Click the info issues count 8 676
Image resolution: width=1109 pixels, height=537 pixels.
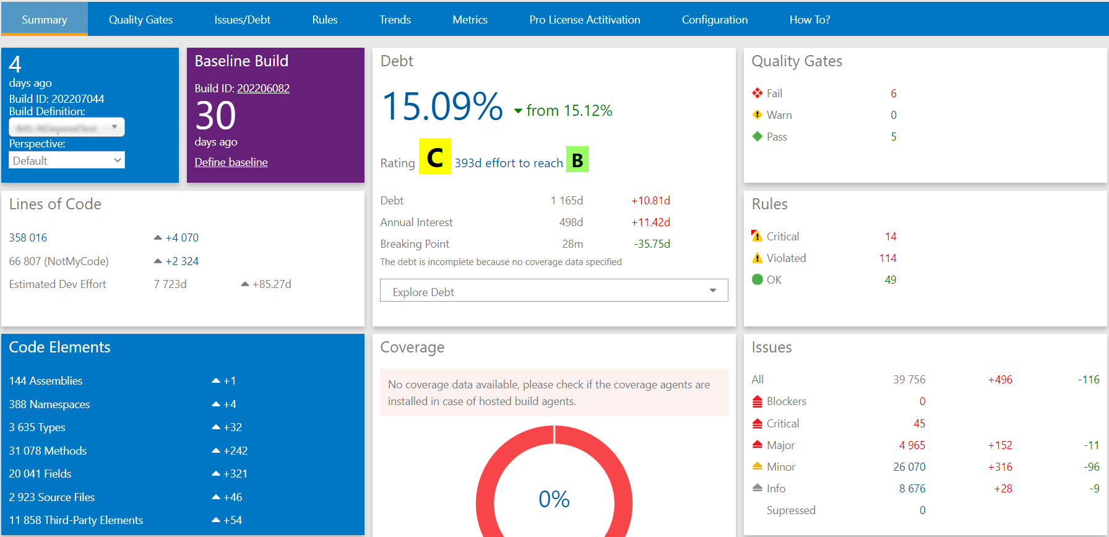[x=912, y=488]
